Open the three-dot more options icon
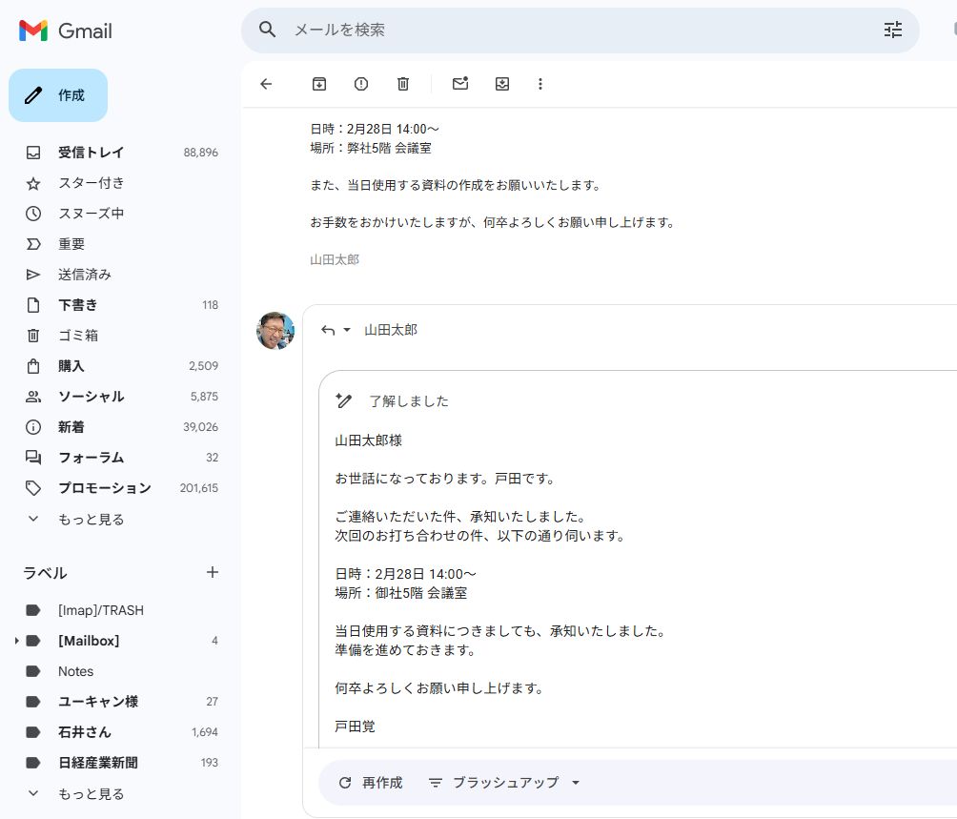 [540, 84]
